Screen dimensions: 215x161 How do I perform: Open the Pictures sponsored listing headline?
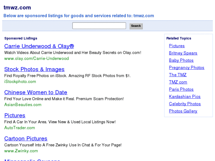point(15,116)
